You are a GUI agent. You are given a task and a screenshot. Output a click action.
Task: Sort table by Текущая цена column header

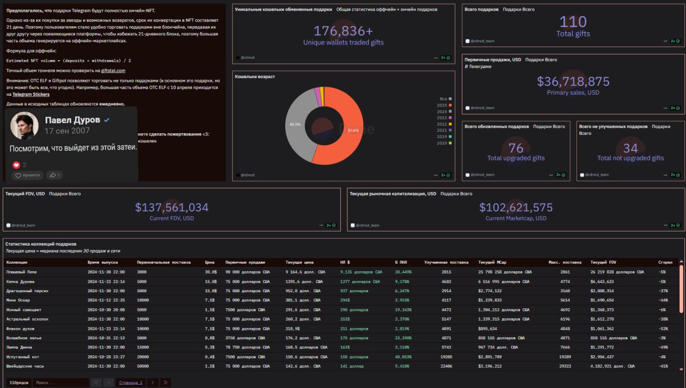click(x=301, y=262)
